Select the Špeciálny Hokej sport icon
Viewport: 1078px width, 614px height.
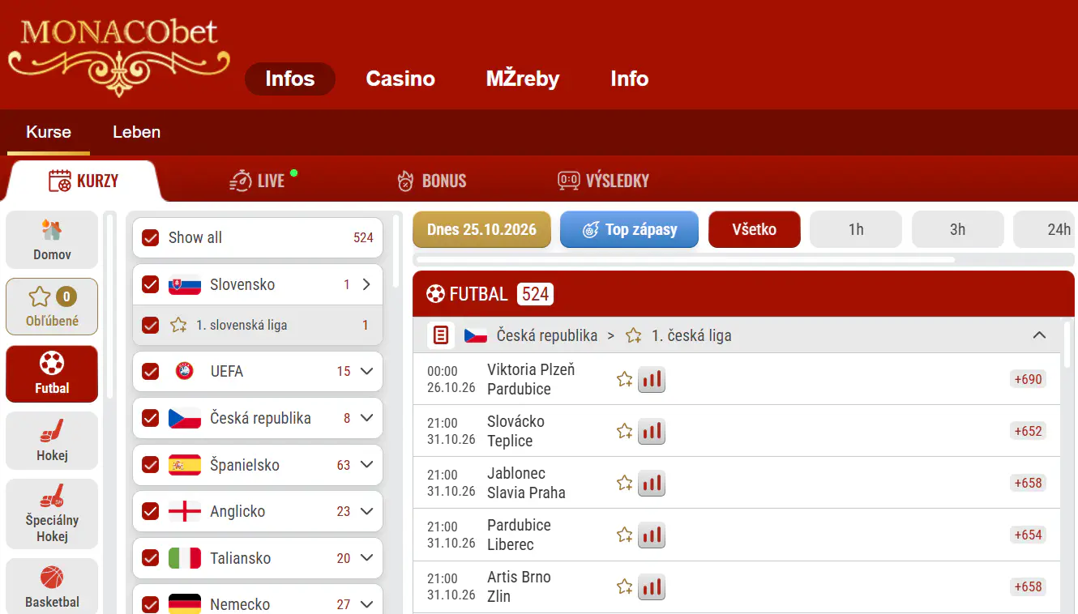click(52, 514)
